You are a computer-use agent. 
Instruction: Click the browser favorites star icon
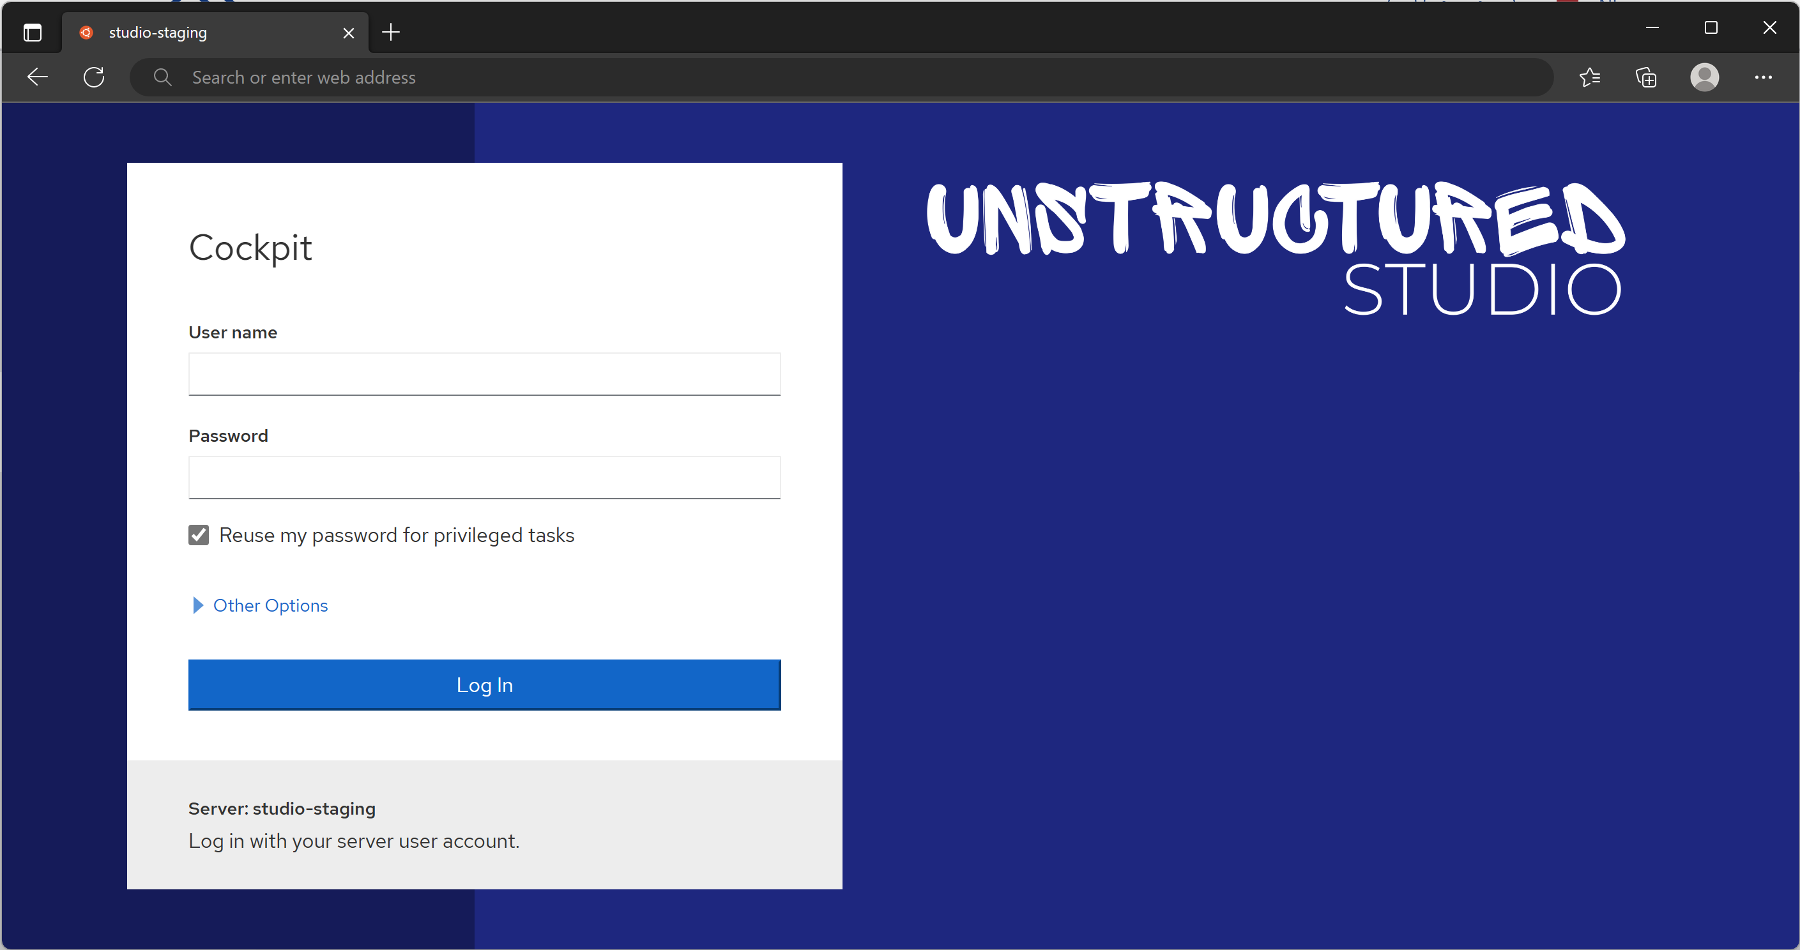[x=1592, y=77]
